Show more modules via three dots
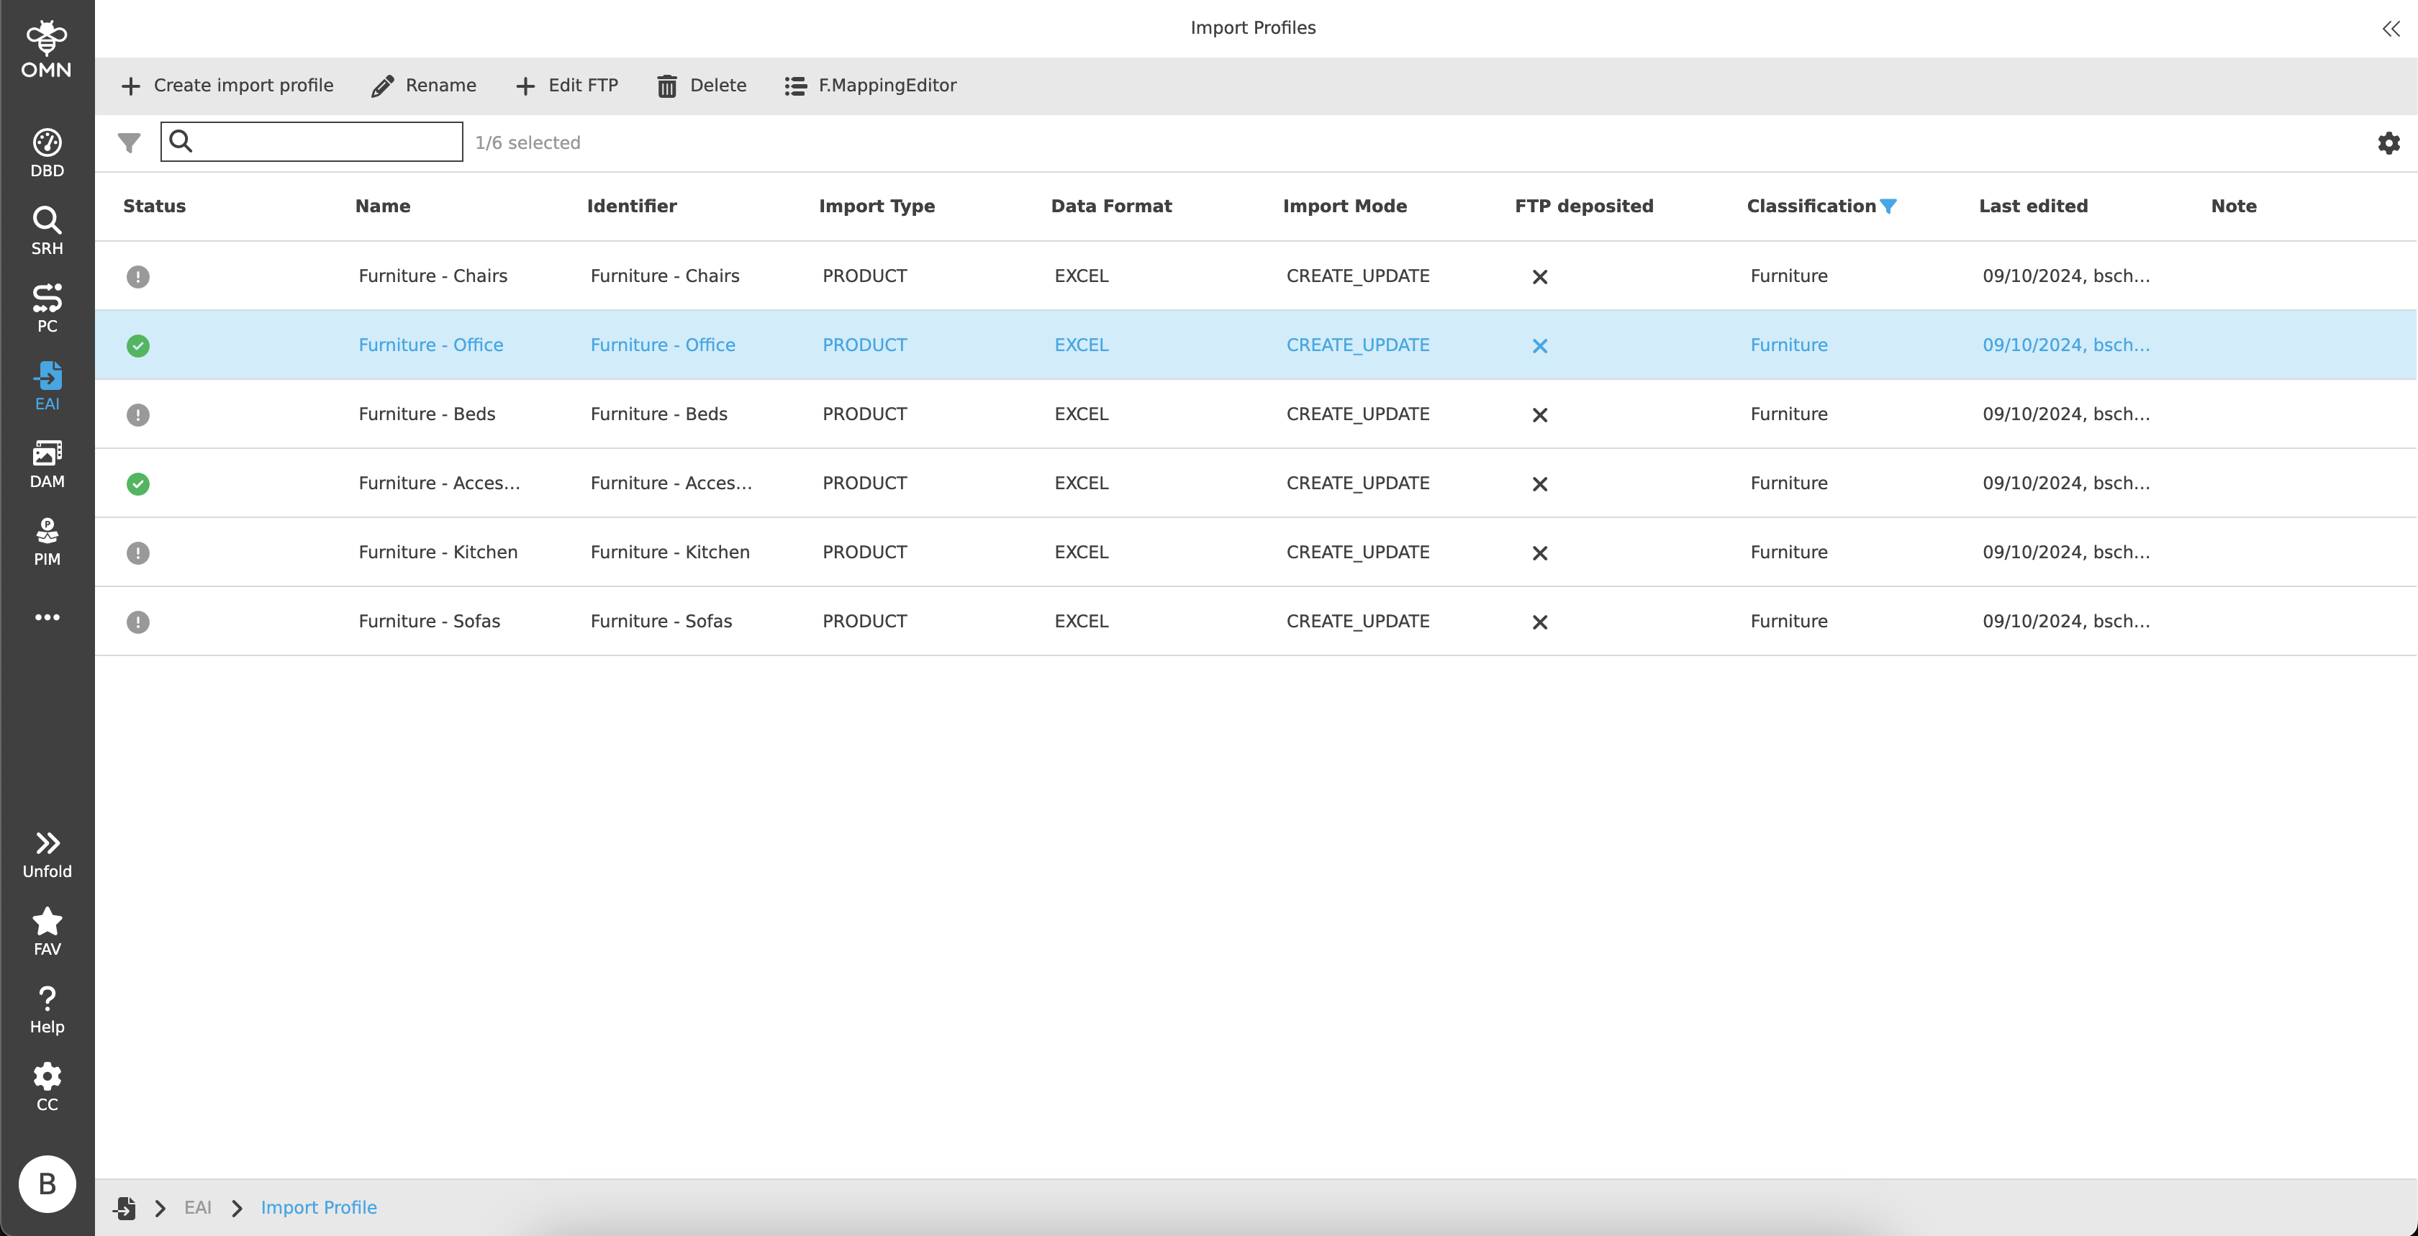 (47, 617)
